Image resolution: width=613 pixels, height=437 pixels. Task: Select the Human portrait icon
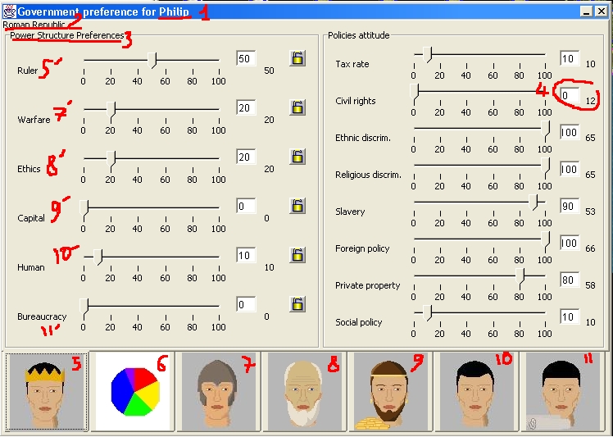[x=479, y=392]
